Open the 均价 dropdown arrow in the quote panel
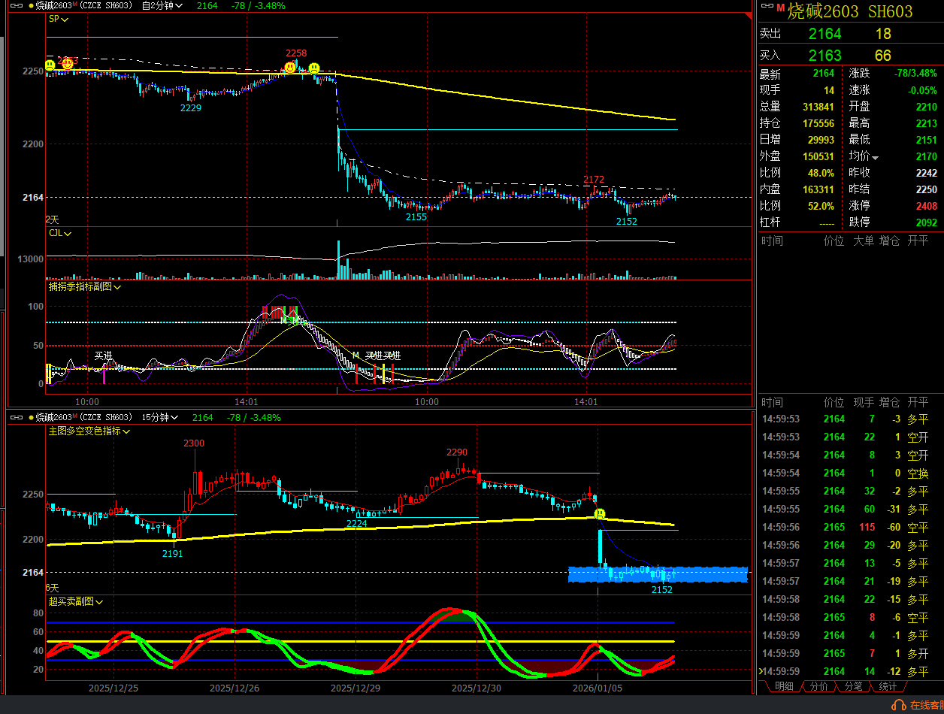This screenshot has height=714, width=944. point(875,157)
